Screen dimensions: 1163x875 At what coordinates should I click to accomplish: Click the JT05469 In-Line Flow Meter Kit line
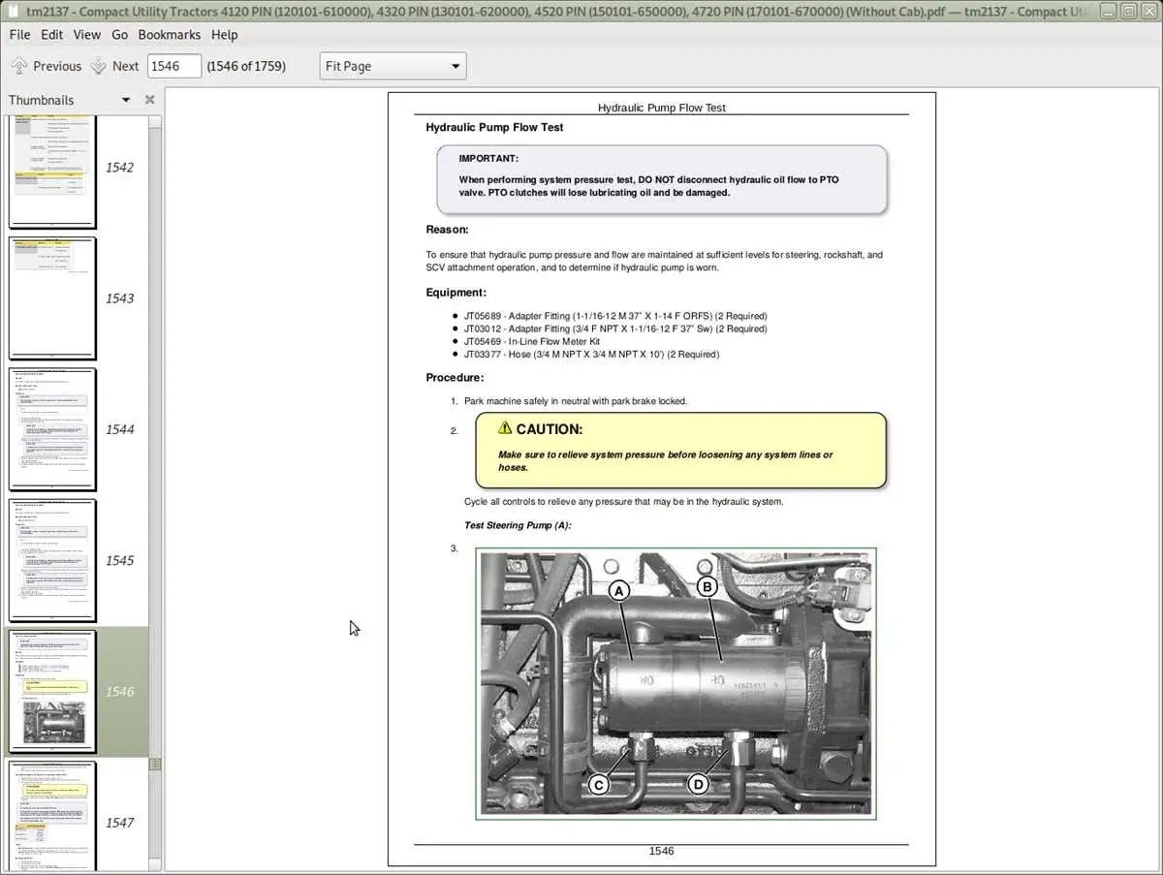[x=531, y=341]
